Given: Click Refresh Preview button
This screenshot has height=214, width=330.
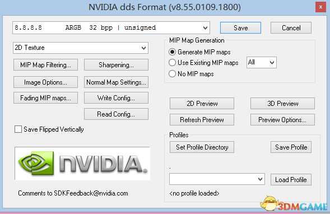Looking at the screenshot, I should [x=202, y=120].
